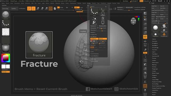Viewport: 171px width, 96px height.
Task: Open the Document menu
Action: pyautogui.click(x=17, y=3)
